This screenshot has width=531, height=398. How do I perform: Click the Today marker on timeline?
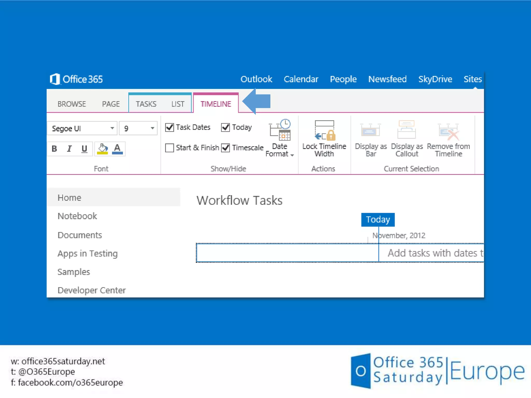378,220
